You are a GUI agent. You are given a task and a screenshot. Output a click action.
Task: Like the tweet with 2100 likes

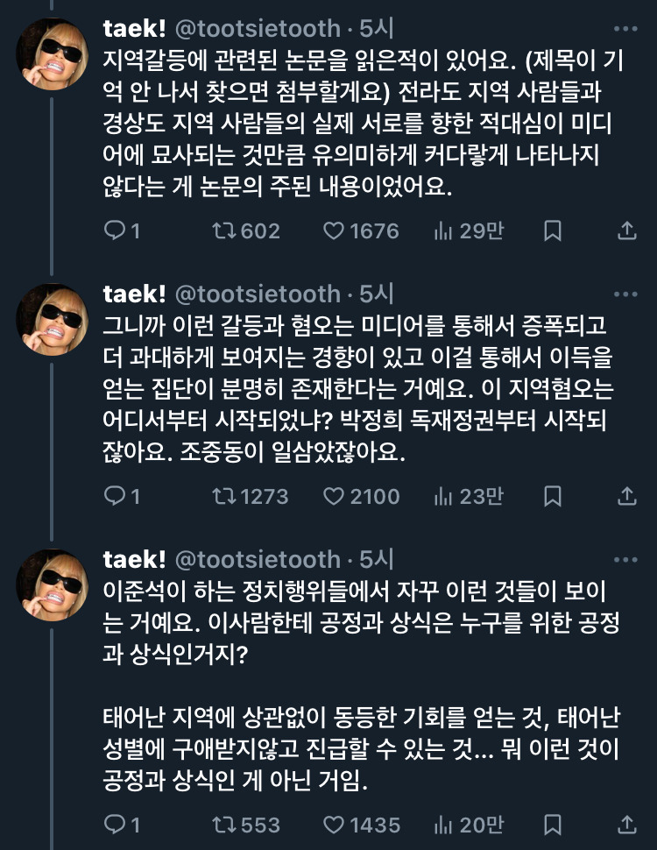pos(334,496)
